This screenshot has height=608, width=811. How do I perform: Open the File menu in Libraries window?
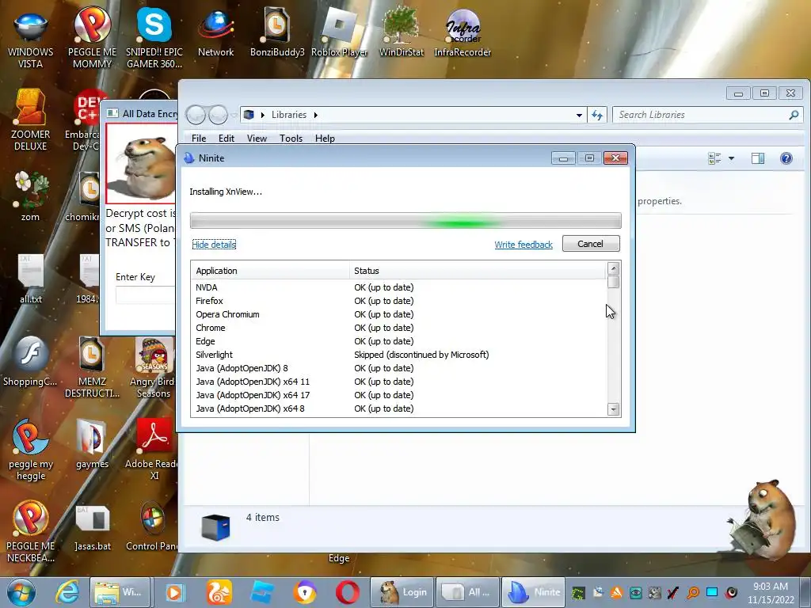(x=199, y=139)
